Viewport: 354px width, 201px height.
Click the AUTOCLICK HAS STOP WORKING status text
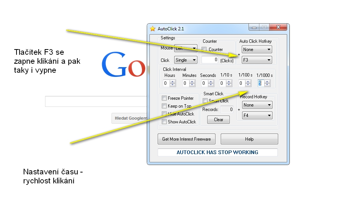click(217, 152)
